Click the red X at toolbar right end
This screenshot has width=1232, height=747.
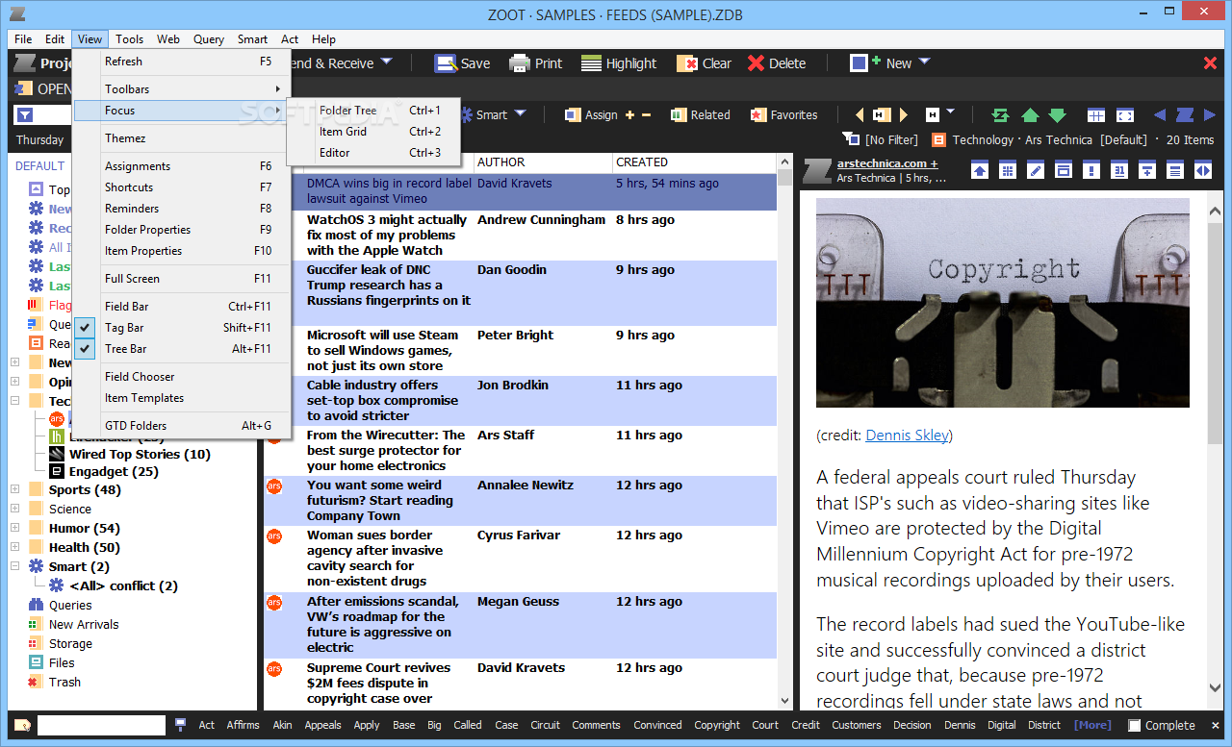[1210, 63]
